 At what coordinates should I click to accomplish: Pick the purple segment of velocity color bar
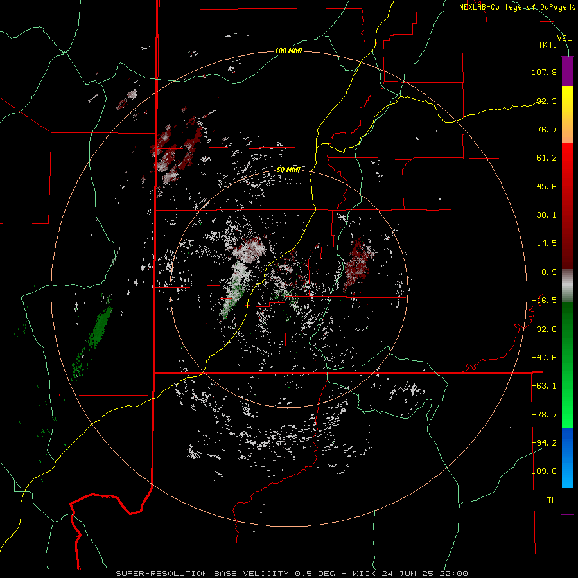click(567, 72)
